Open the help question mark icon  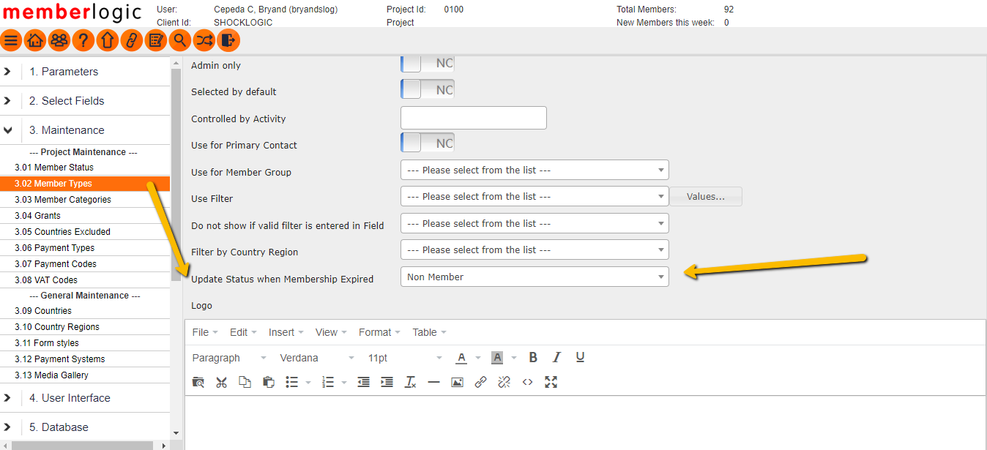83,40
